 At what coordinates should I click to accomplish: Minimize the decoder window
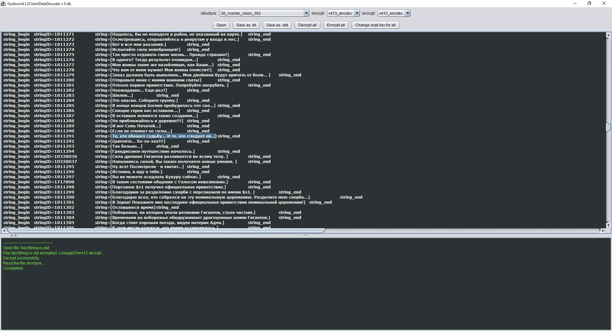pos(575,4)
